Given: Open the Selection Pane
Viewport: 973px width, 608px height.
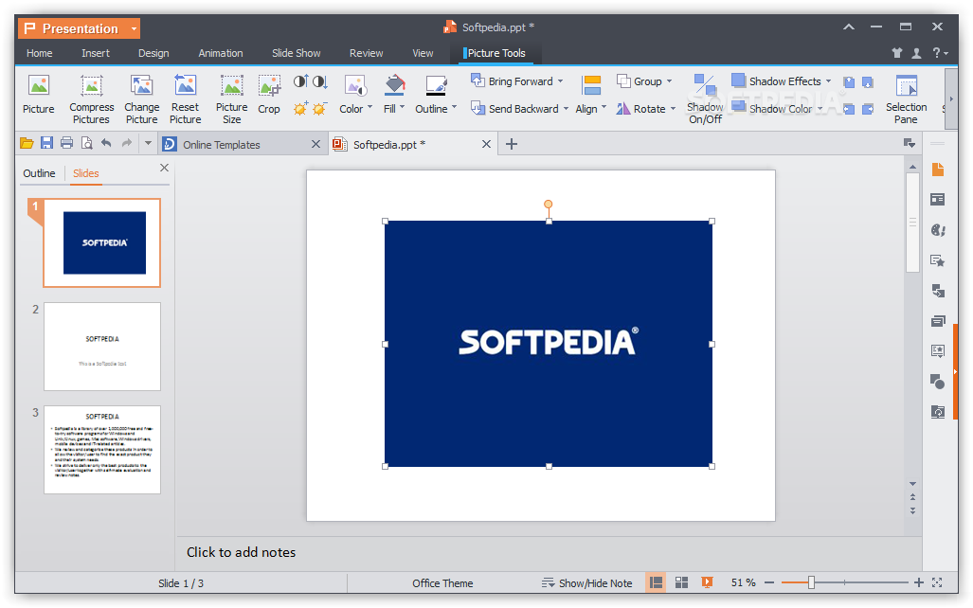Looking at the screenshot, I should pos(906,99).
